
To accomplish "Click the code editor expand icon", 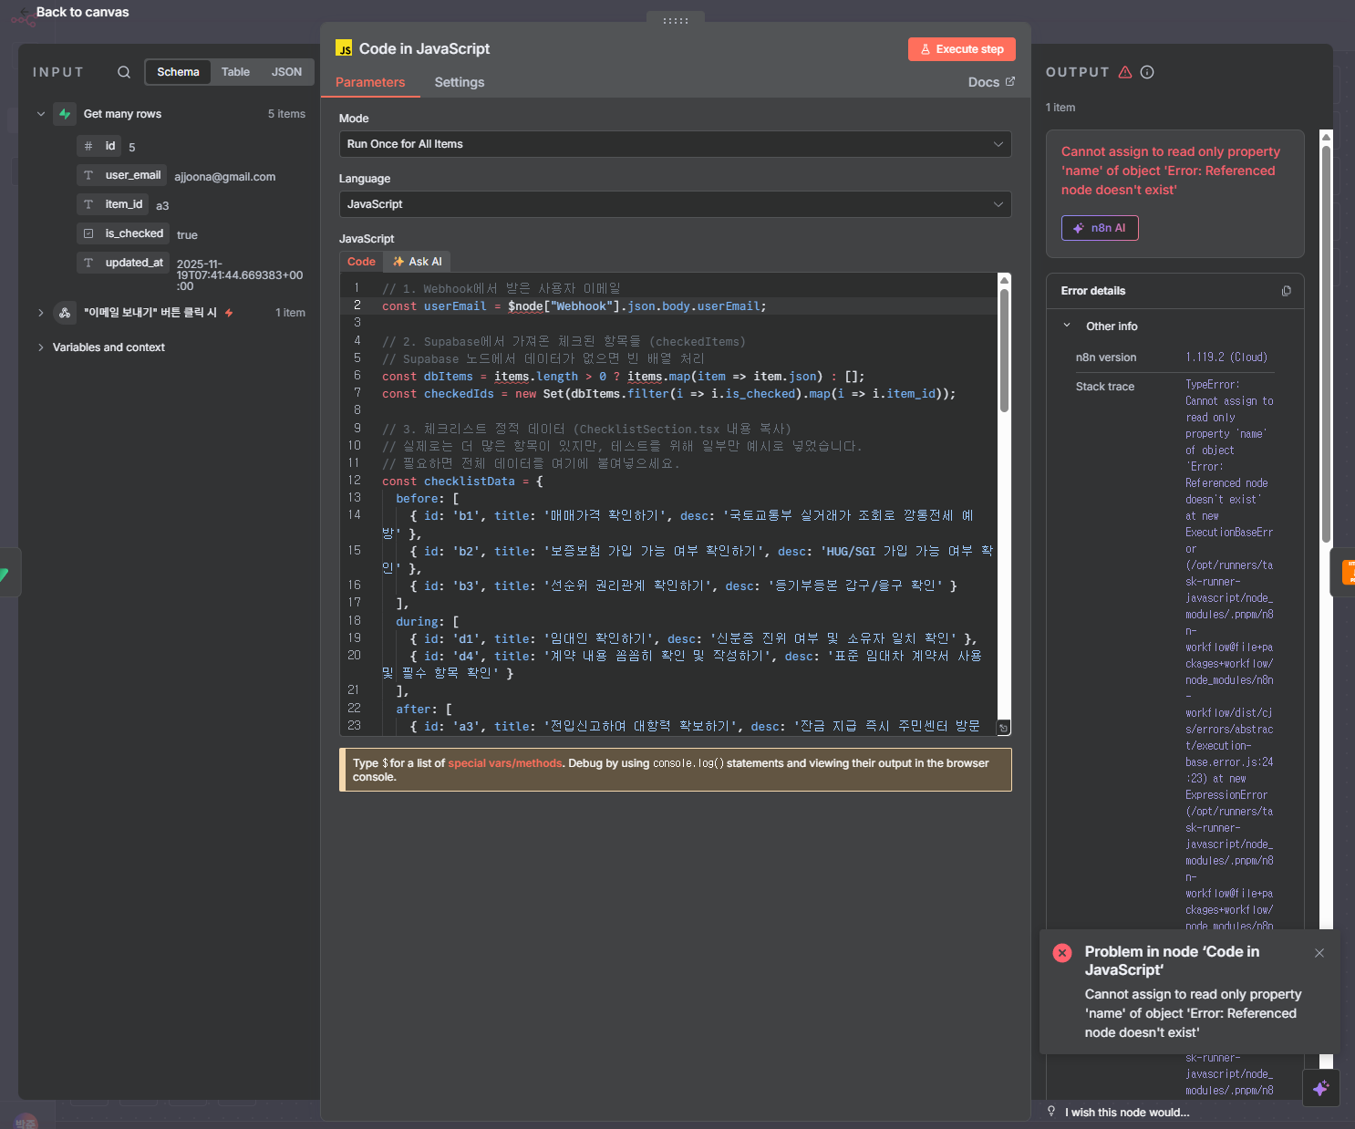I will coord(1003,728).
